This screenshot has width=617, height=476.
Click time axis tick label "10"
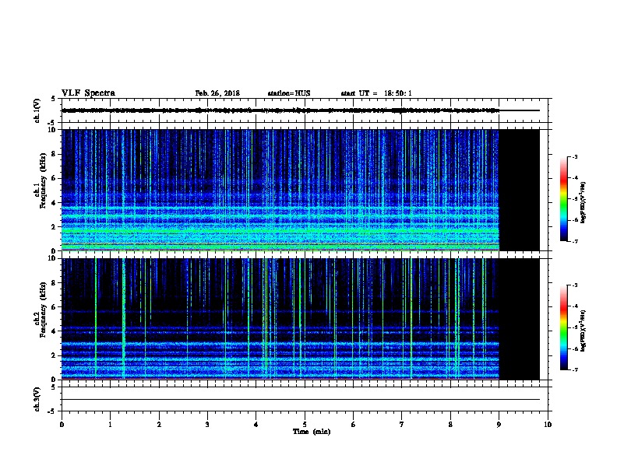point(548,425)
